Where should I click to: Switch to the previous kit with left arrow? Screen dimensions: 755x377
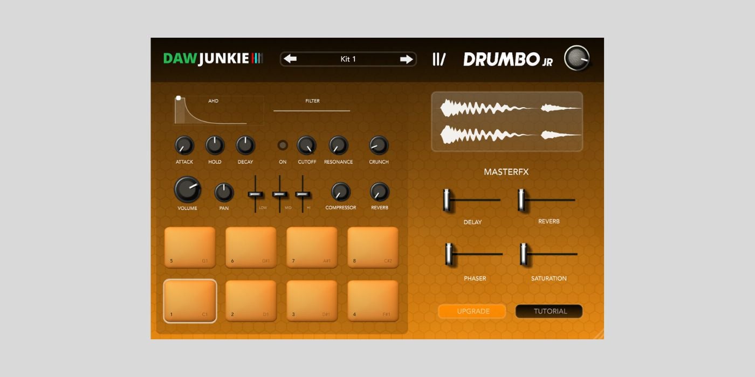coord(290,59)
